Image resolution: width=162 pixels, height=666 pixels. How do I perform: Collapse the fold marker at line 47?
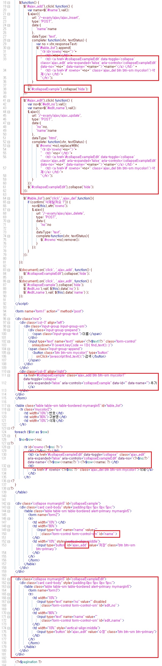[9, 123]
